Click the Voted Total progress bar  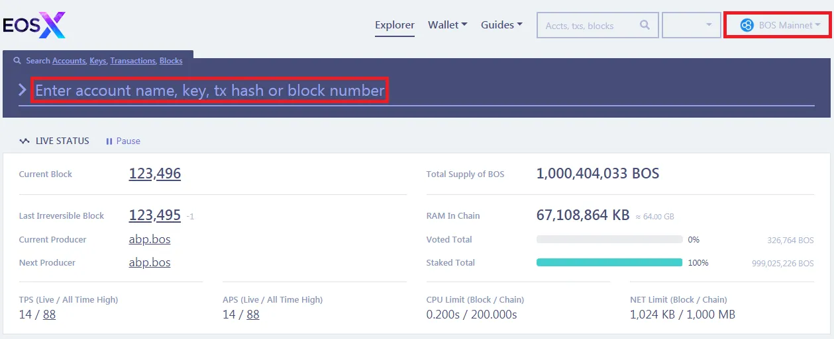tap(609, 239)
